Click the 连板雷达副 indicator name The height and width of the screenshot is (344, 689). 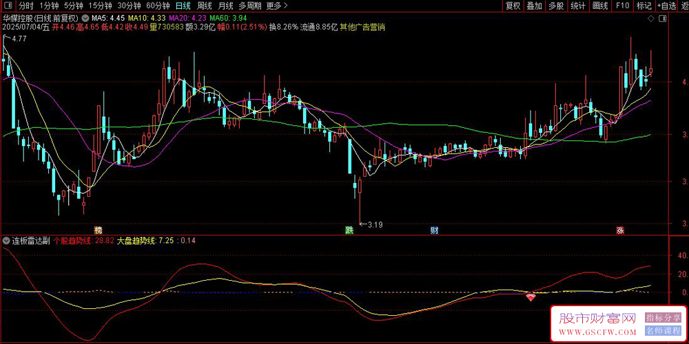click(x=31, y=240)
